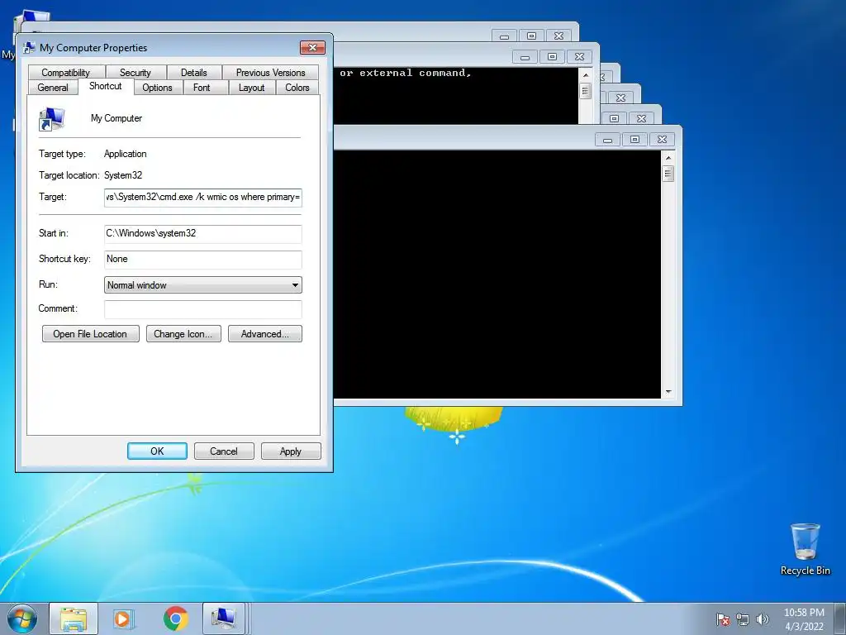This screenshot has width=846, height=635.
Task: Click the My Computer shortcut icon in dialog
Action: [52, 119]
